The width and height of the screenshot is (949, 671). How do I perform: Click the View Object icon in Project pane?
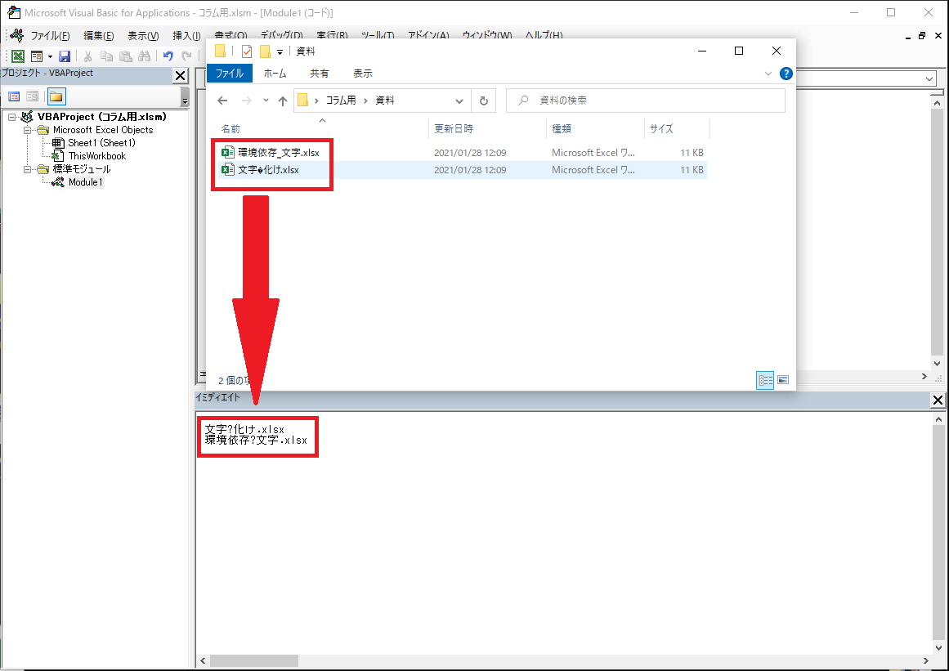(x=32, y=96)
